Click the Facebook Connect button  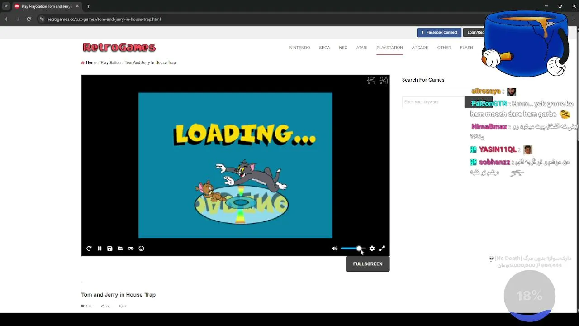[x=439, y=33]
